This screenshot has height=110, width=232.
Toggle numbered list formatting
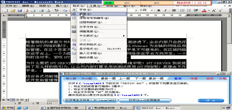click(183, 10)
